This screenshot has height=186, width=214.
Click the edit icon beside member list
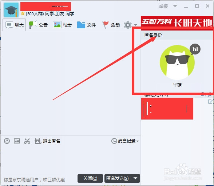pyautogui.click(x=210, y=101)
